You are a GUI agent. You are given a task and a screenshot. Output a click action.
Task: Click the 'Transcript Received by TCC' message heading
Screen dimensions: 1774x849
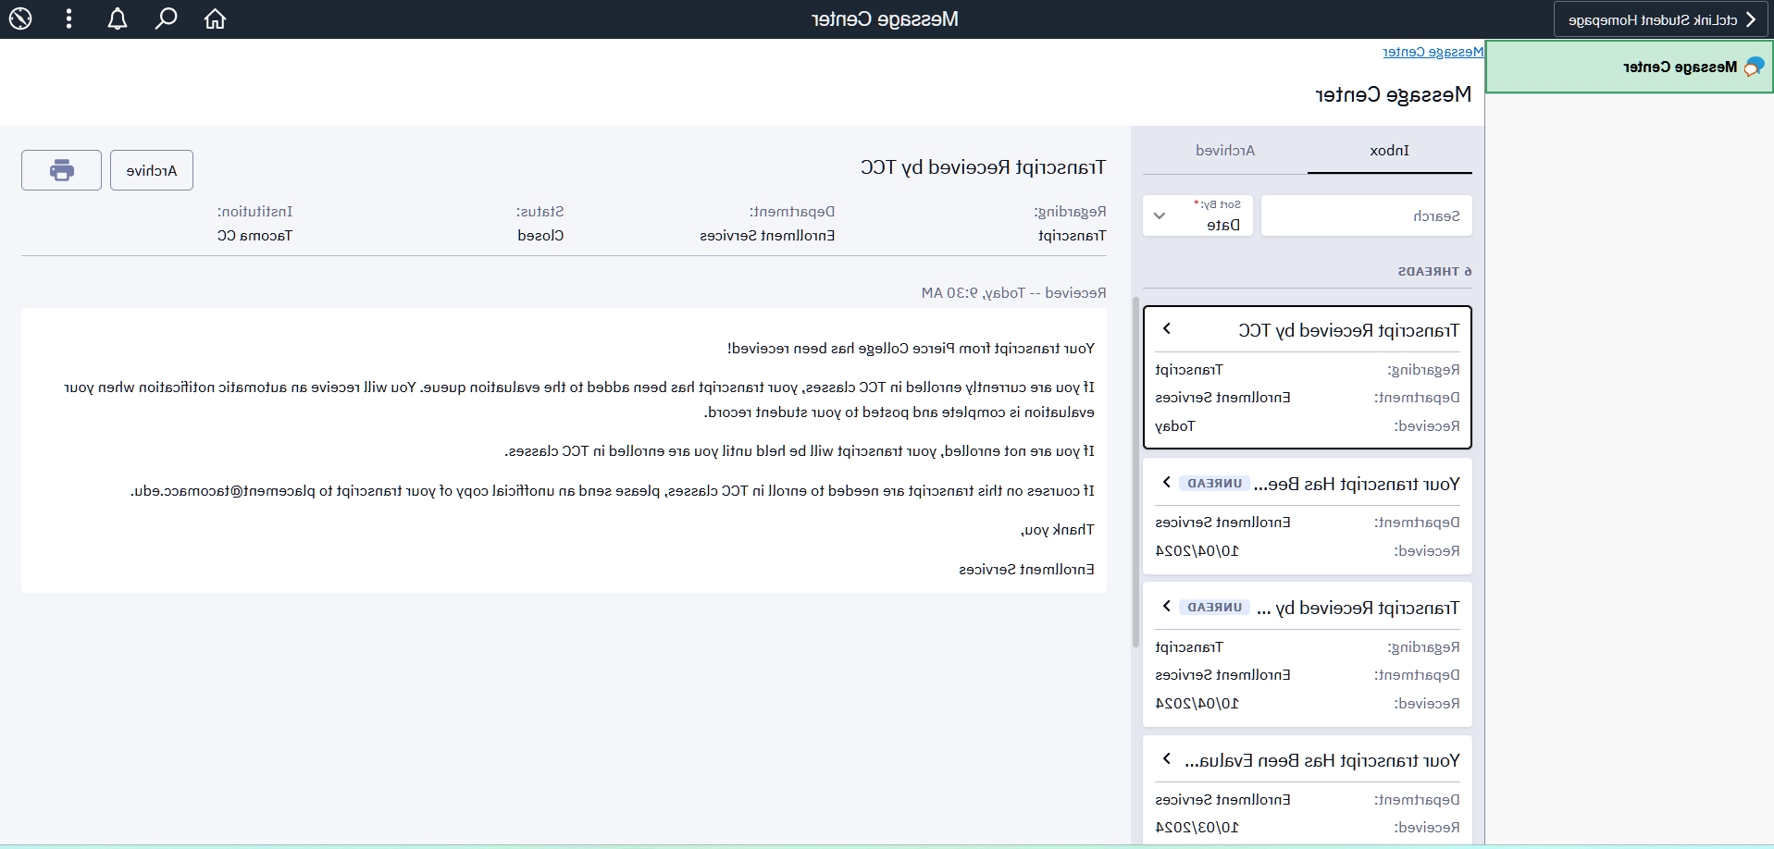pos(983,167)
